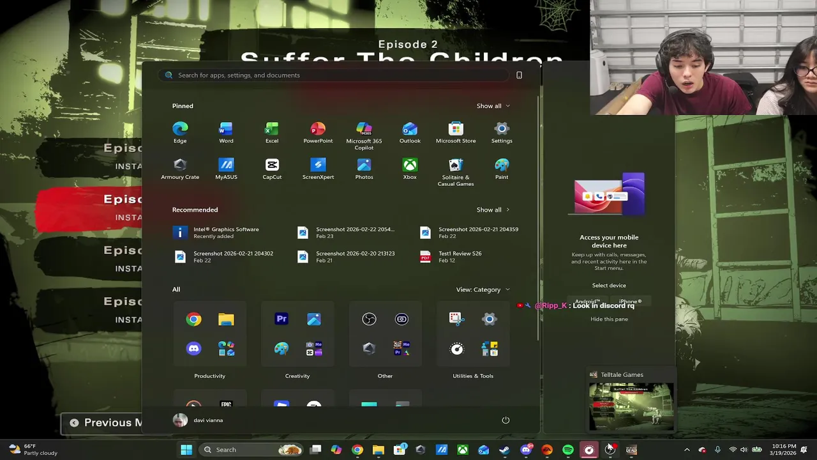Open Outlook from pinned apps
Screen dimensions: 817x460
coord(410,133)
